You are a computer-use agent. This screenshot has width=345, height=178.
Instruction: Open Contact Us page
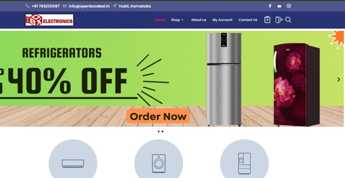pyautogui.click(x=248, y=20)
